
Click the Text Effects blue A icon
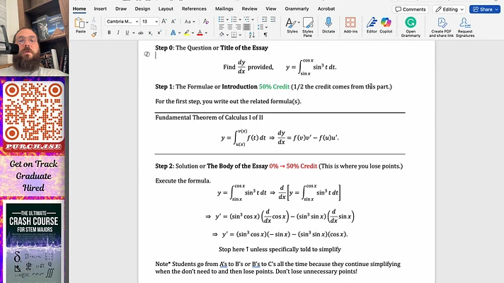pyautogui.click(x=173, y=33)
